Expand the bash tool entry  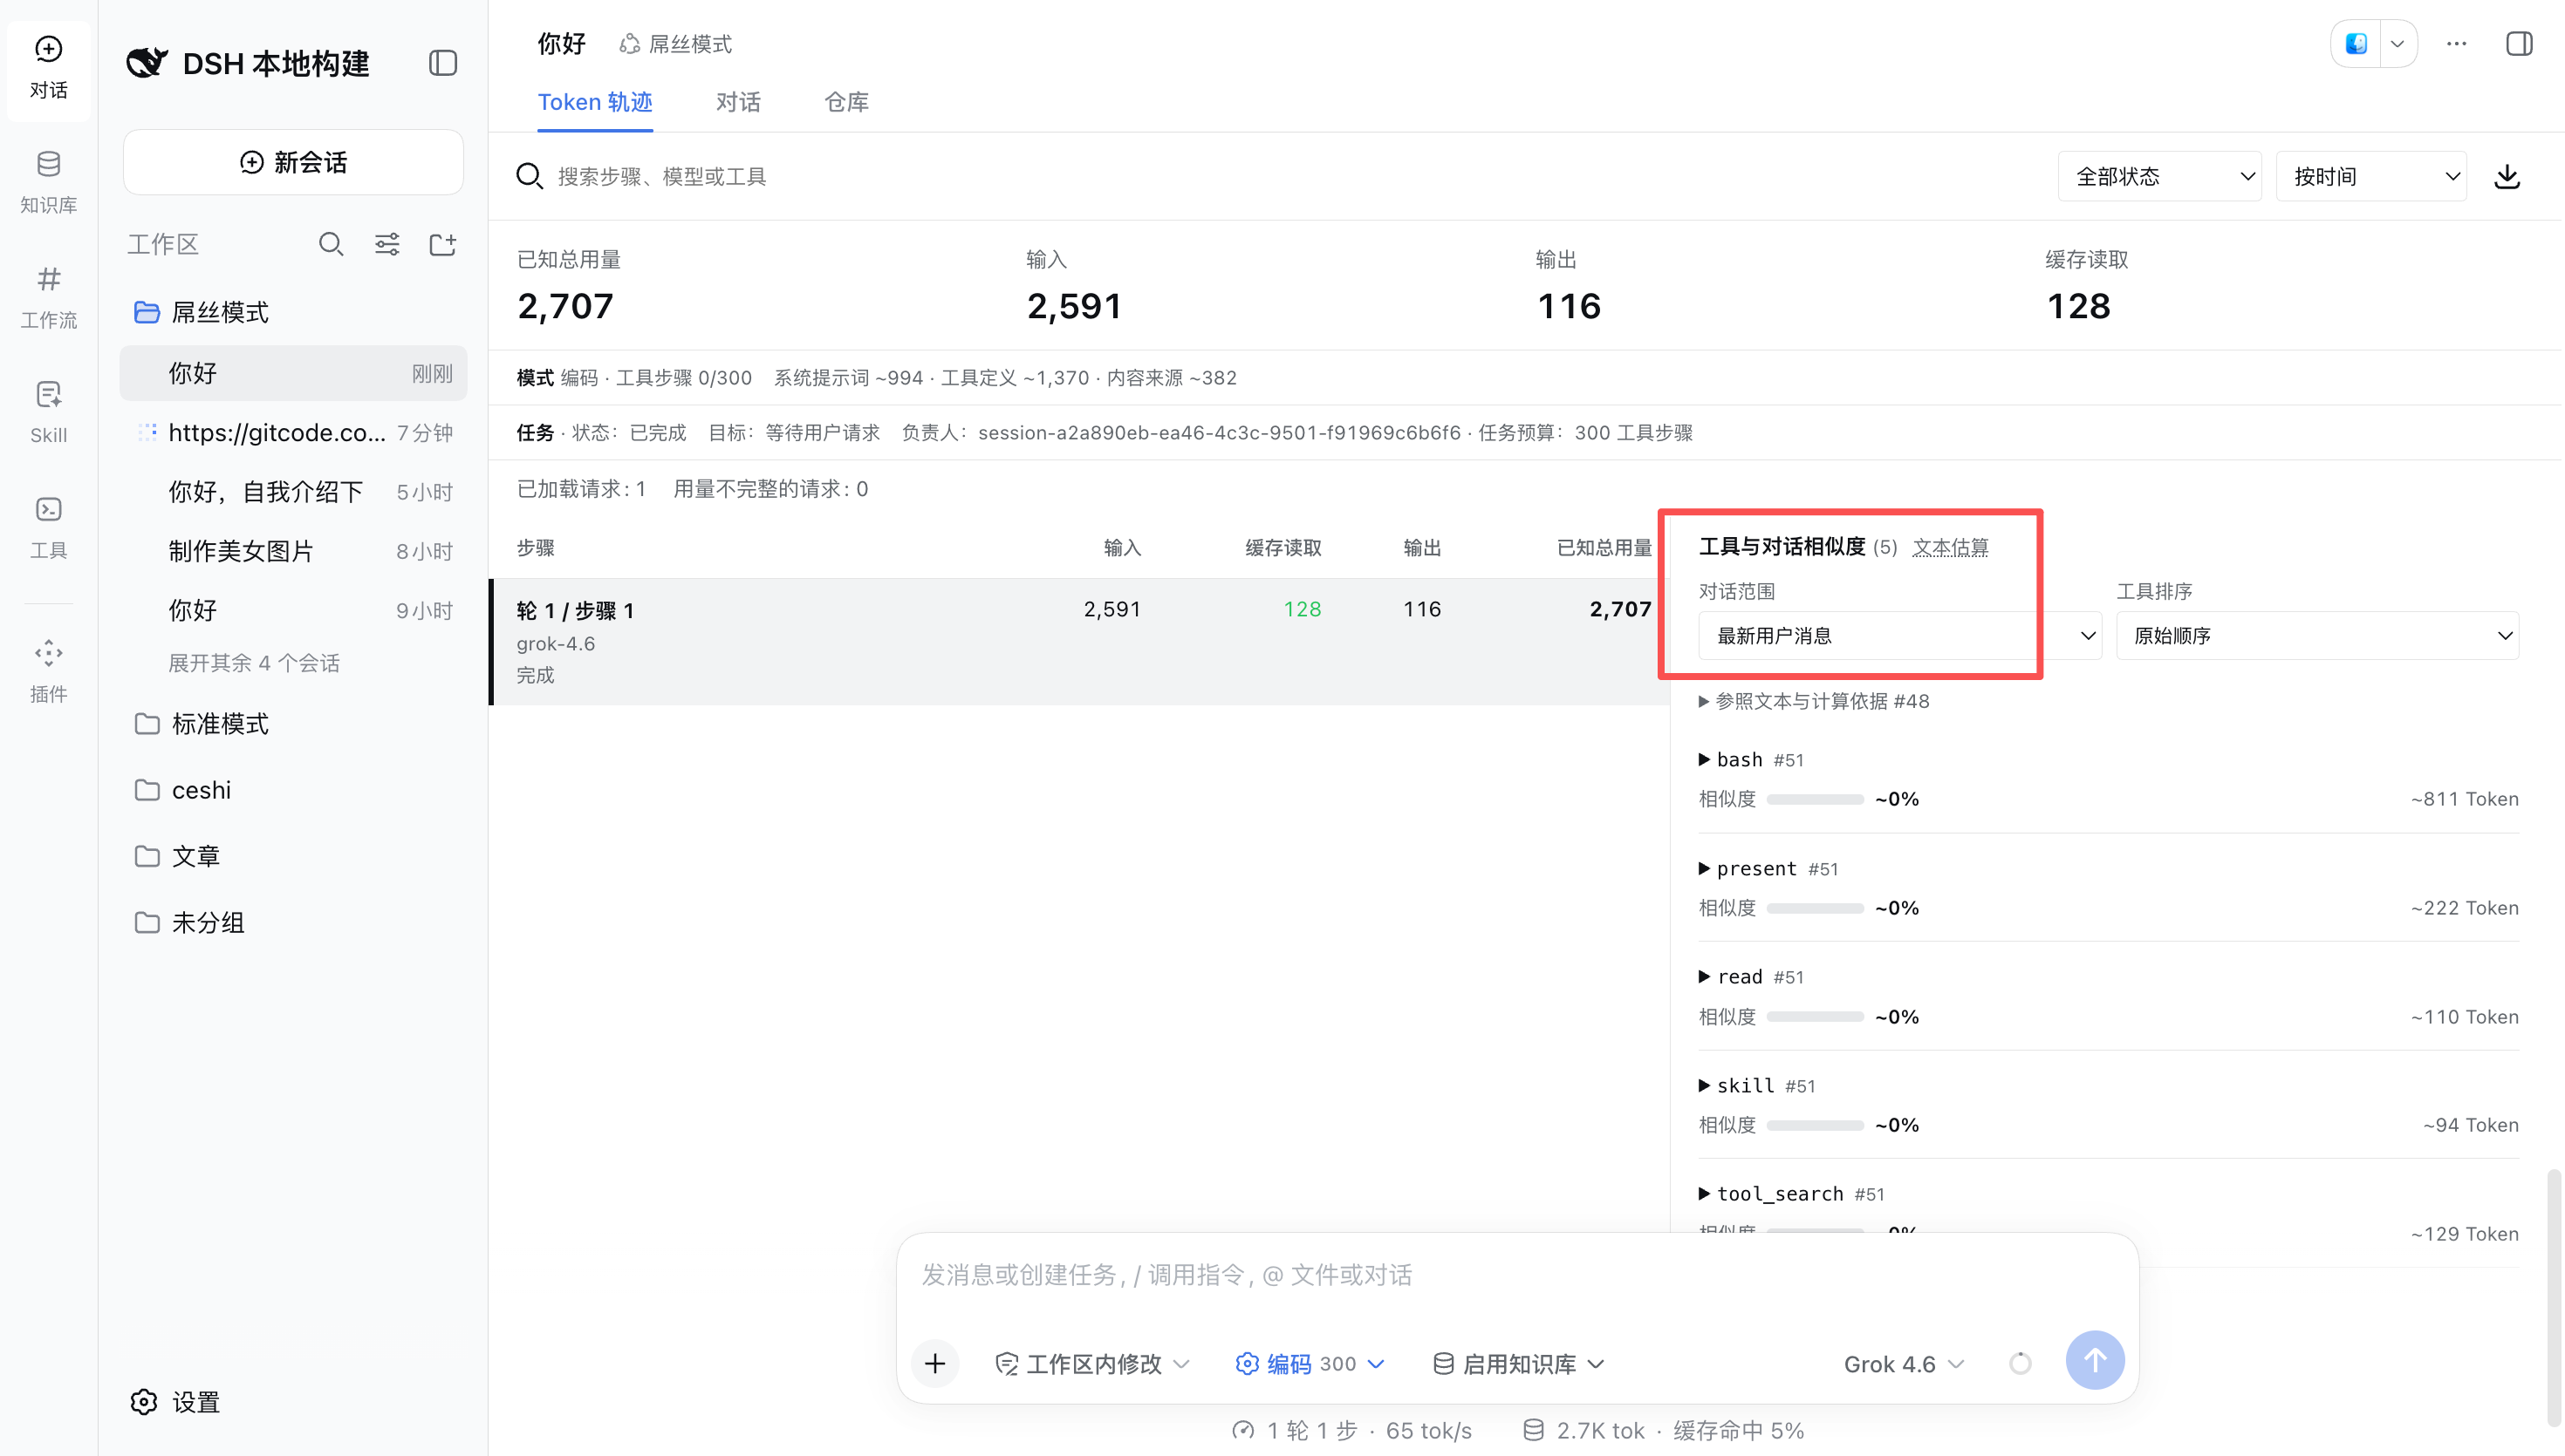pyautogui.click(x=1751, y=760)
